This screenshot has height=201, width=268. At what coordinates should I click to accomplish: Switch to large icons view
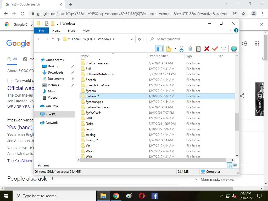235,165
